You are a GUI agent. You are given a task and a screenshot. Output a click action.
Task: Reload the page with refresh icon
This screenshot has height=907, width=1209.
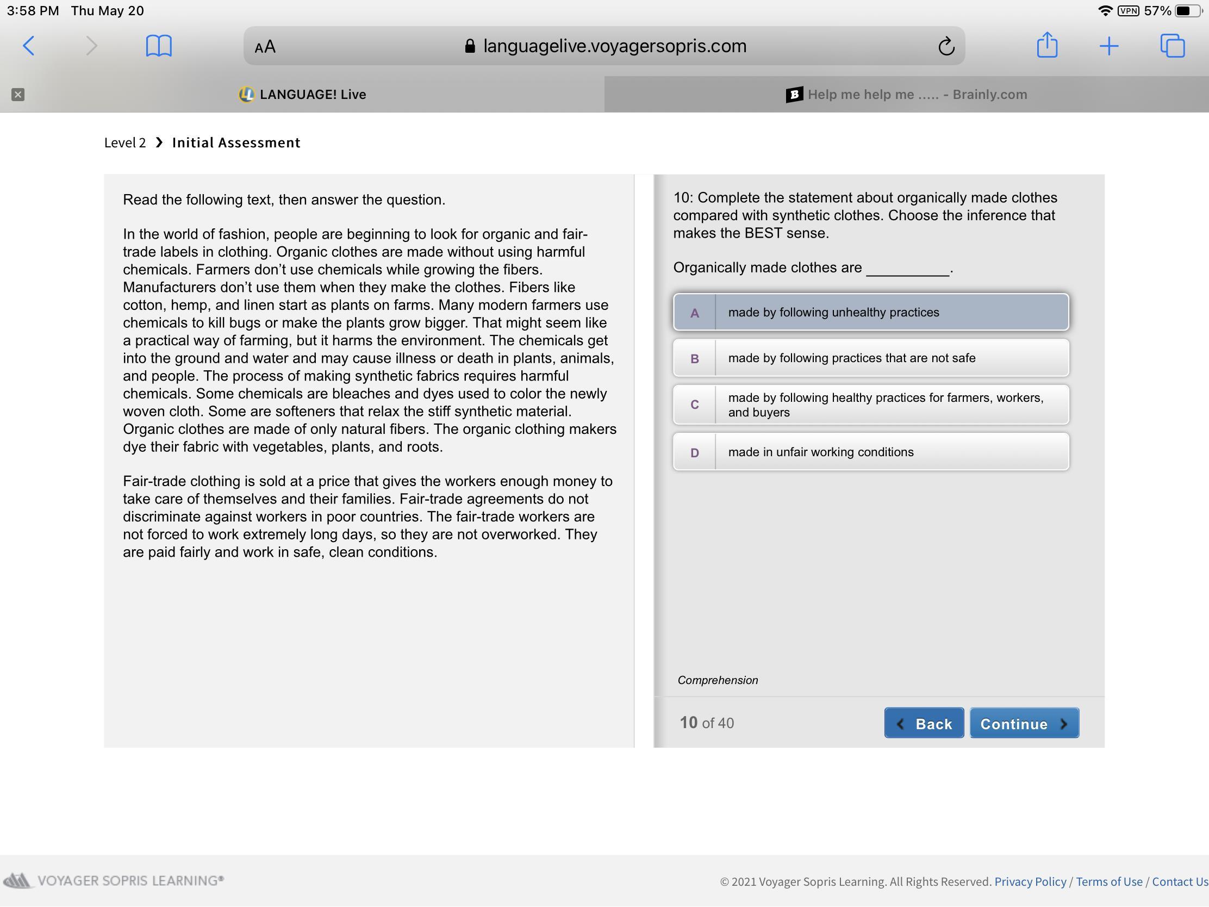point(946,46)
